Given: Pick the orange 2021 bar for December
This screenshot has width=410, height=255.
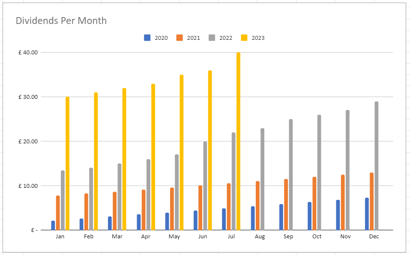Looking at the screenshot, I should pyautogui.click(x=371, y=202).
